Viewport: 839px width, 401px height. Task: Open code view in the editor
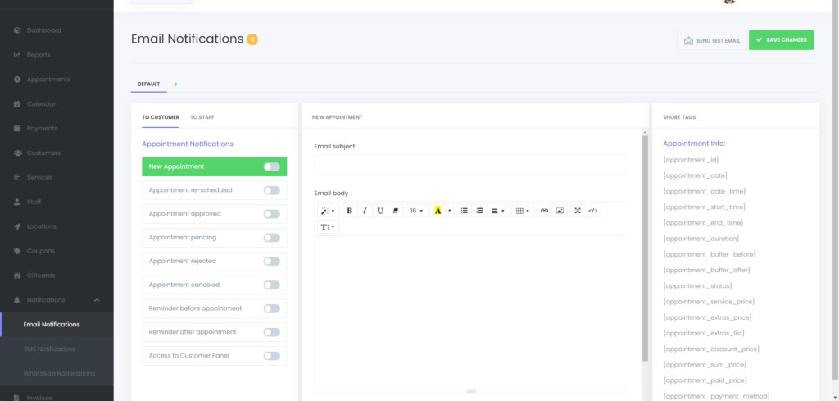coord(593,211)
